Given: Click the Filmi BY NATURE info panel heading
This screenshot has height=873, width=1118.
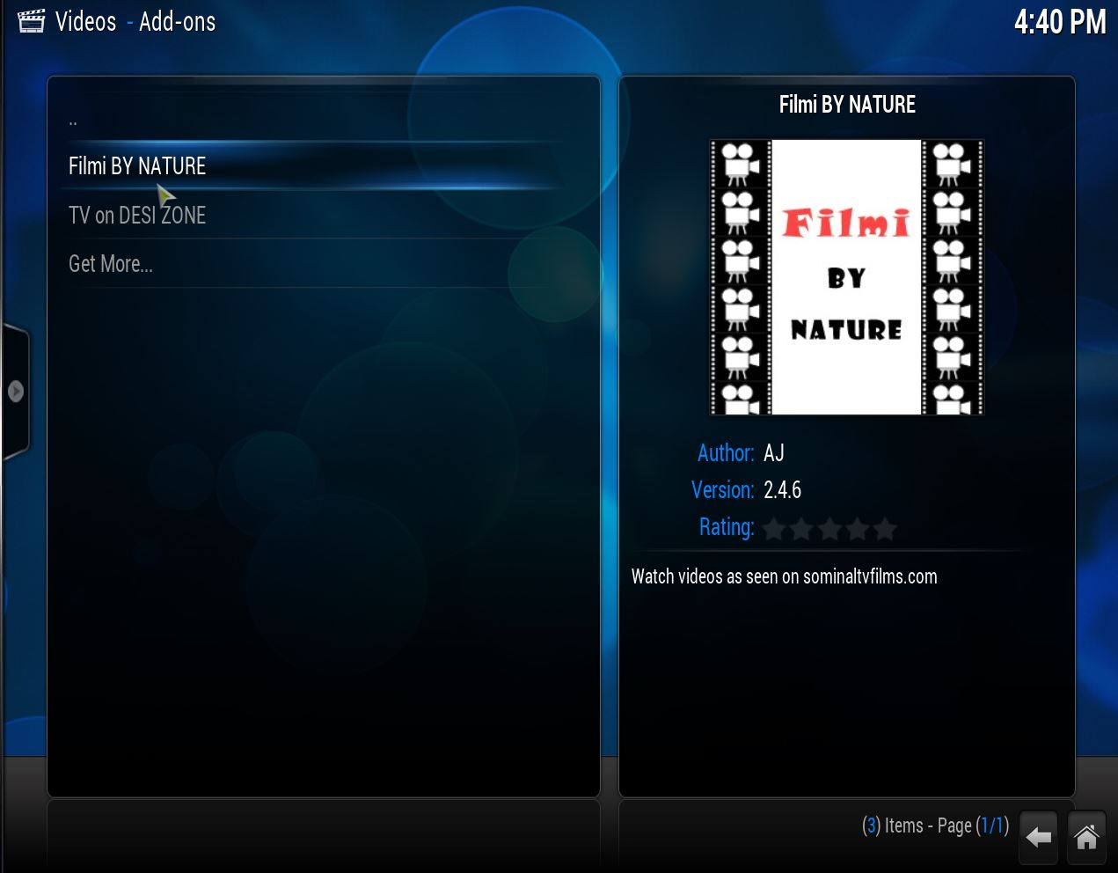Looking at the screenshot, I should 847,105.
